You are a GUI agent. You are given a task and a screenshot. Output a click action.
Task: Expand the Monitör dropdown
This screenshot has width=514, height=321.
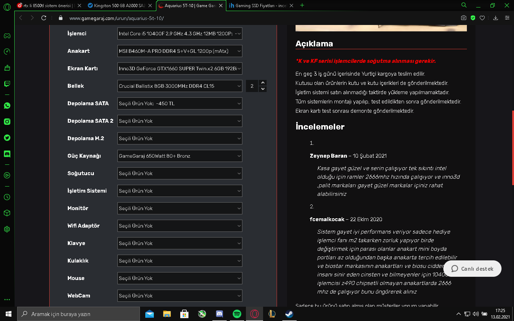coord(180,208)
